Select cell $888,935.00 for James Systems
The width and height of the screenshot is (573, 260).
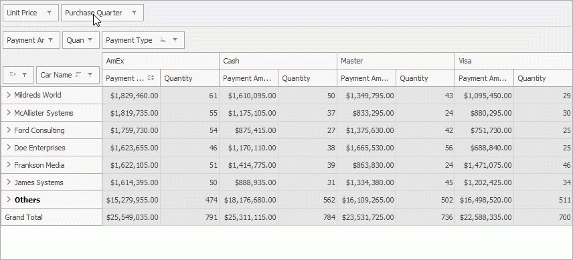[x=249, y=182]
